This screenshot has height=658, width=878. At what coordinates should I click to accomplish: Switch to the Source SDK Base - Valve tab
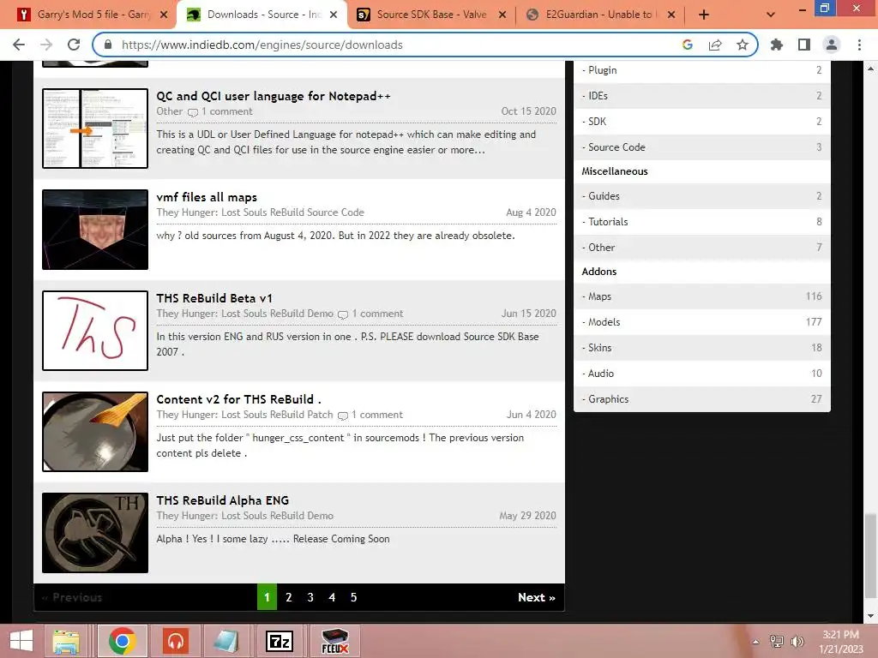[431, 15]
